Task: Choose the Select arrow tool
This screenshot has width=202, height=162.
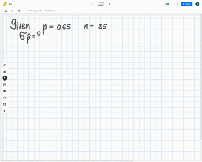Action: pos(5,78)
